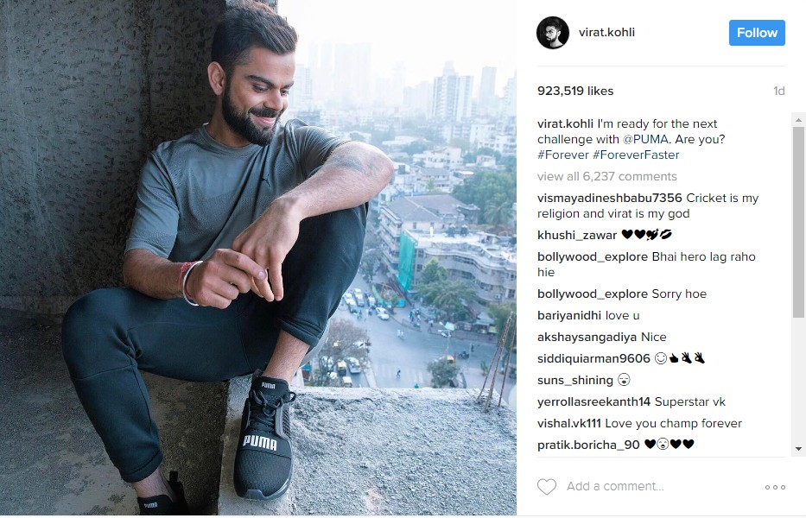806x518 pixels.
Task: Click the heart like icon
Action: (x=547, y=486)
